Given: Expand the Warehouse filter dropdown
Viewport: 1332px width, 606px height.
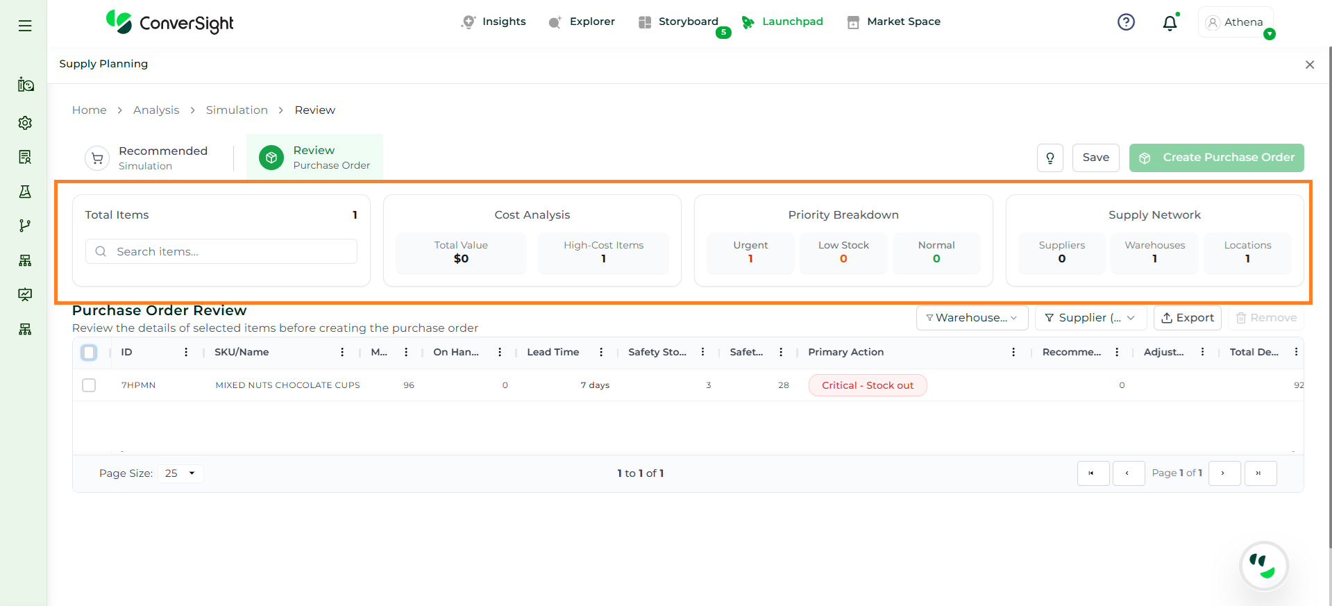Looking at the screenshot, I should 971,318.
